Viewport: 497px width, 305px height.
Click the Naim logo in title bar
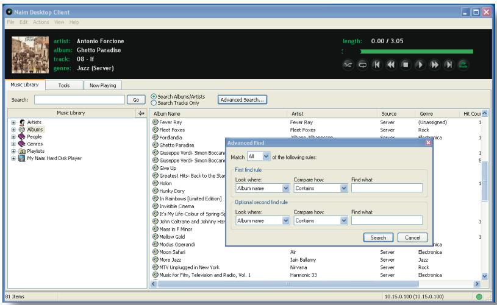point(9,12)
